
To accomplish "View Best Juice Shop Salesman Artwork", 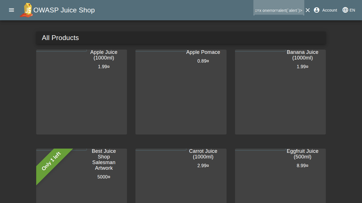I will tap(104, 160).
